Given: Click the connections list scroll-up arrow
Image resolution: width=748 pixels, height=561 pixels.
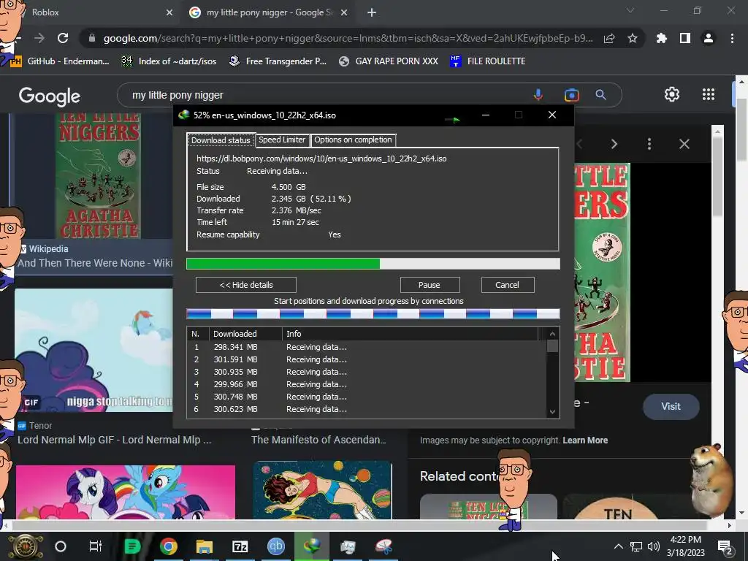Looking at the screenshot, I should [552, 334].
